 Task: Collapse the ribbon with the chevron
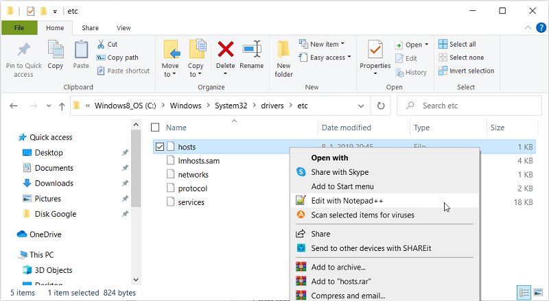[x=528, y=27]
